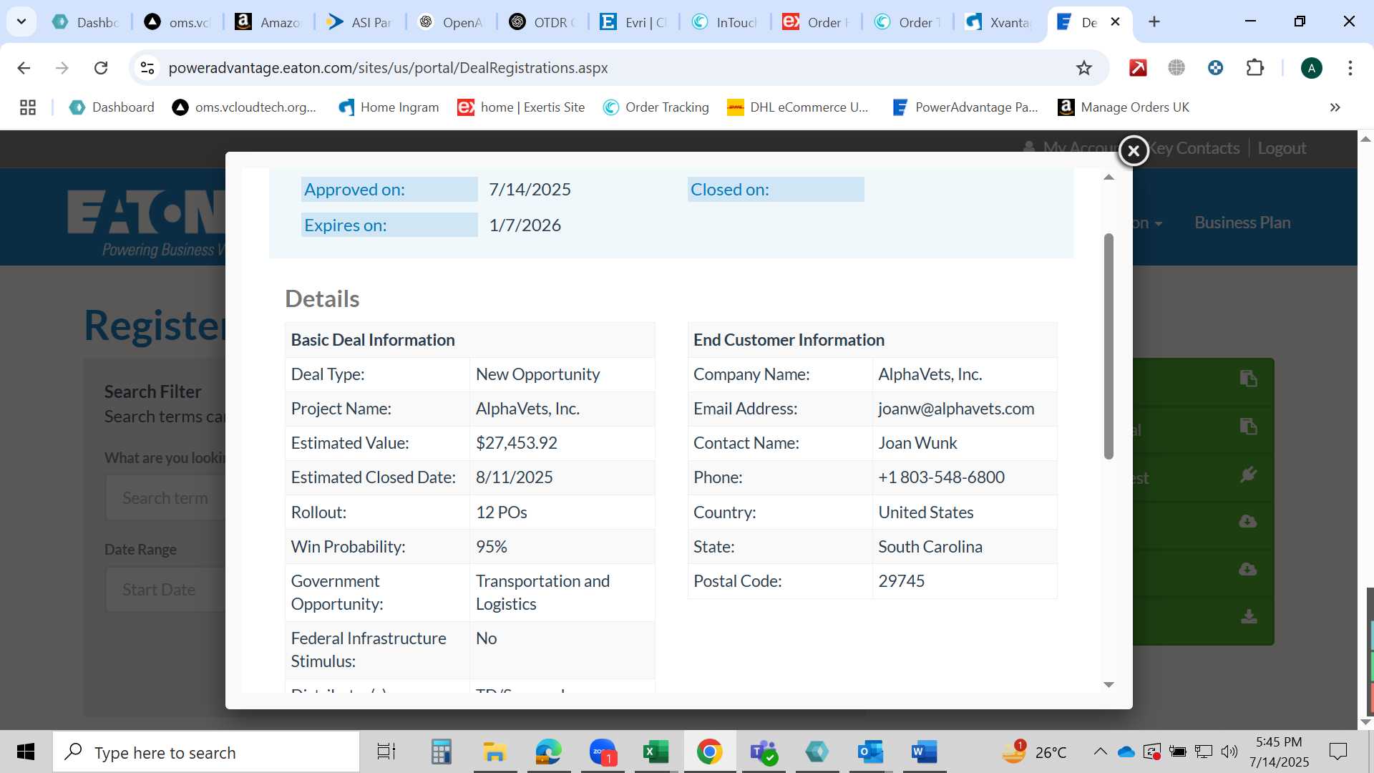Show hidden system tray icons

(x=1100, y=752)
